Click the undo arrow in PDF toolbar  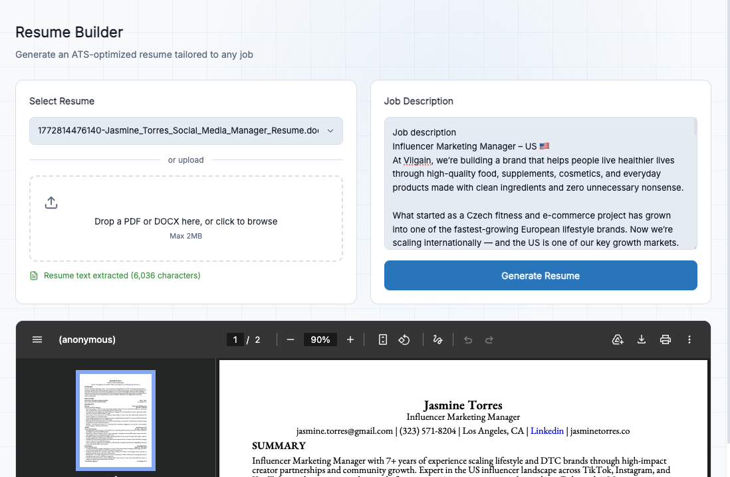coord(468,339)
